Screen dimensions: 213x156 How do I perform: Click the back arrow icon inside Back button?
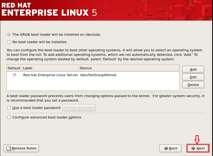click(x=166, y=148)
